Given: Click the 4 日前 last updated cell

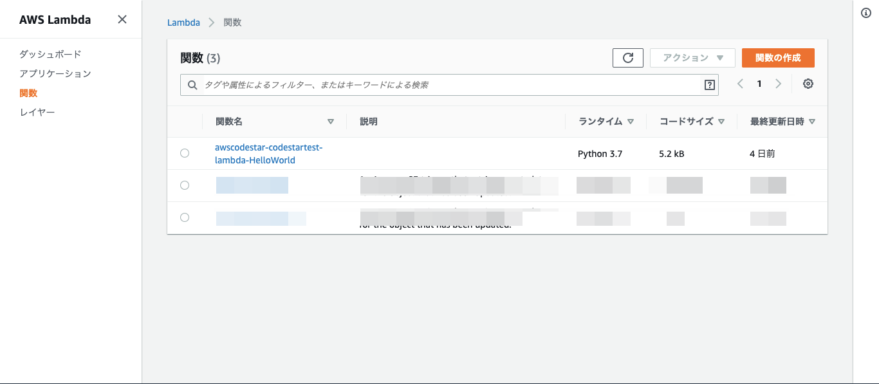Looking at the screenshot, I should (763, 154).
